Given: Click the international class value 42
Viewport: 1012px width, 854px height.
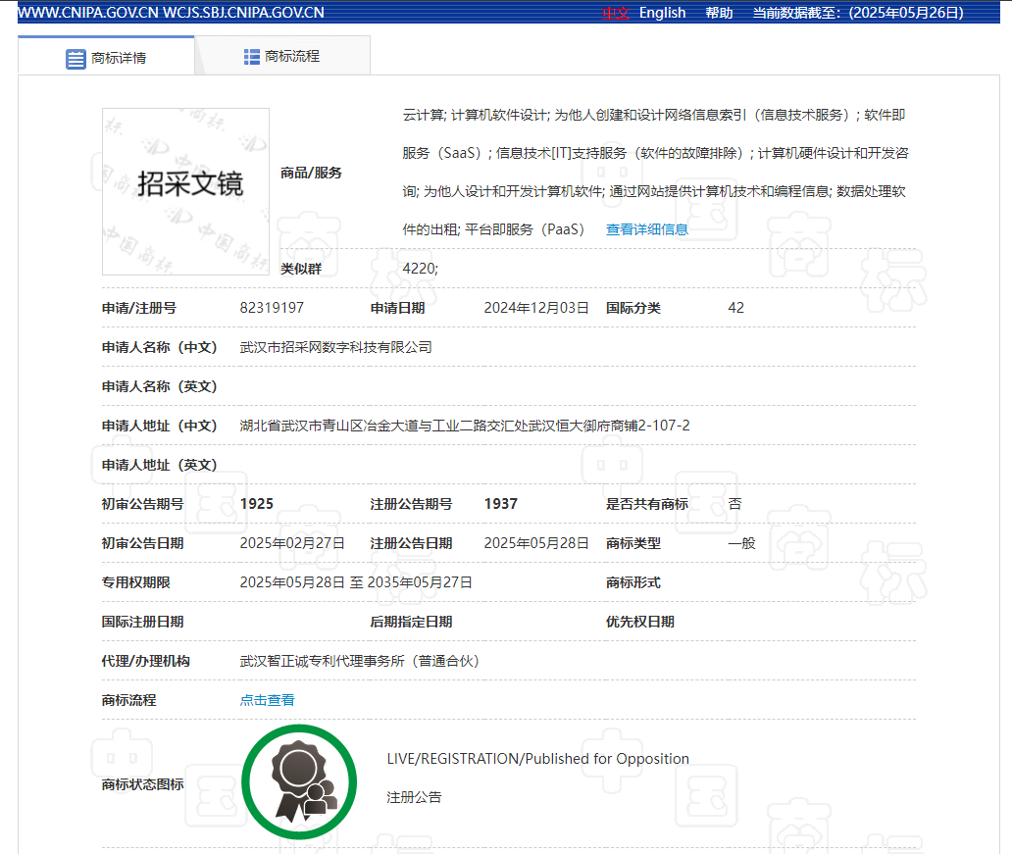Looking at the screenshot, I should [x=735, y=308].
